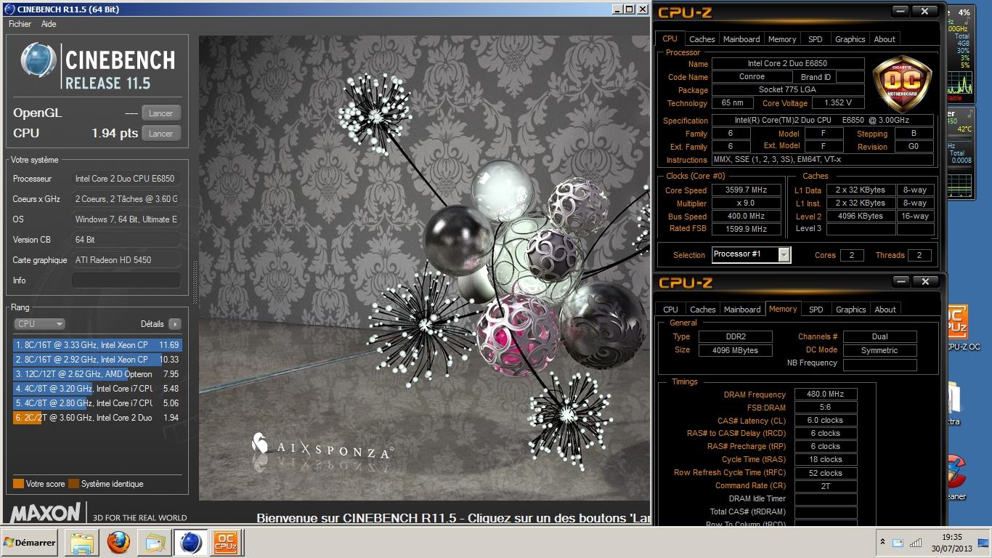Image resolution: width=992 pixels, height=558 pixels.
Task: Open the Fichier menu
Action: (20, 24)
